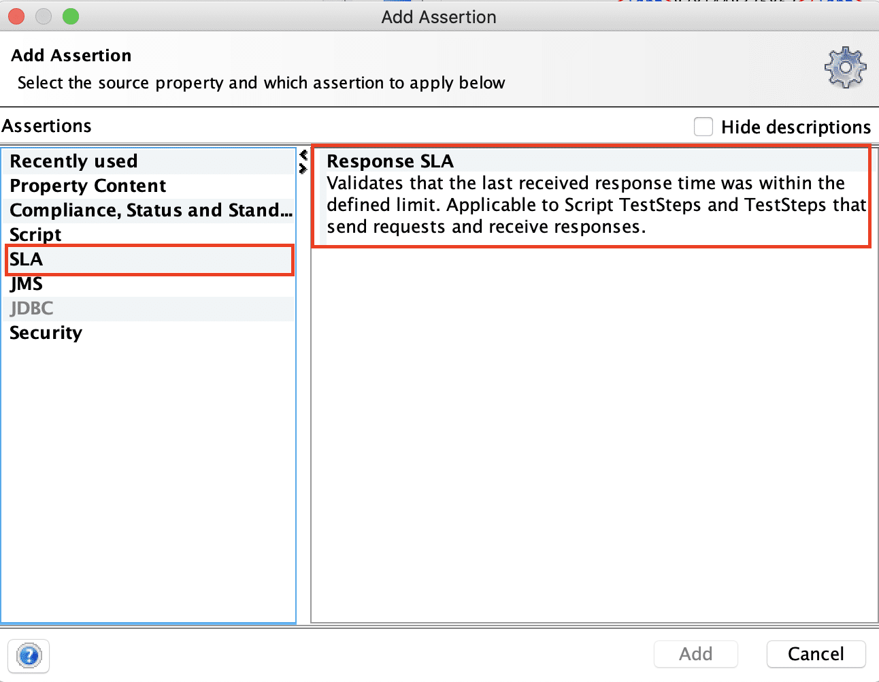Click the gray minimize window button
The image size is (879, 682).
(x=44, y=16)
